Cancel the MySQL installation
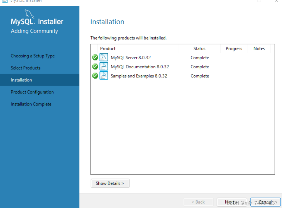 pyautogui.click(x=265, y=202)
